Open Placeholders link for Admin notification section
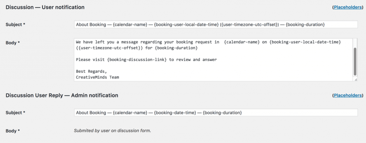Viewport: 366px width, 143px height. point(348,96)
